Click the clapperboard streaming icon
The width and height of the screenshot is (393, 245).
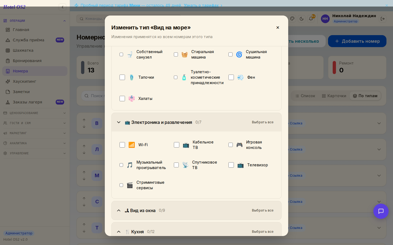point(130,185)
